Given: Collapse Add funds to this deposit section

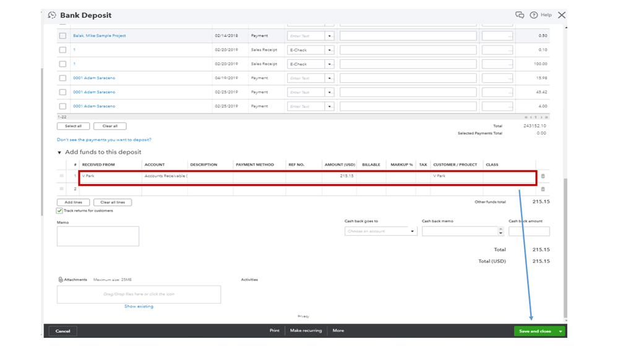Looking at the screenshot, I should [59, 153].
